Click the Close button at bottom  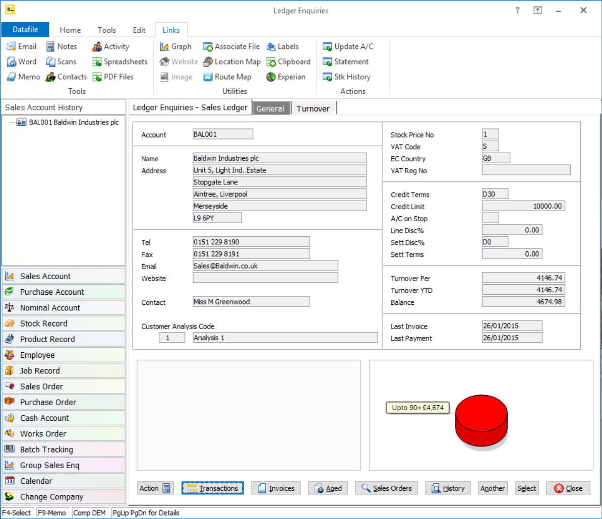pos(568,488)
